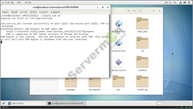Select the restful_api folder
The height and width of the screenshot is (109, 193).
point(142,81)
